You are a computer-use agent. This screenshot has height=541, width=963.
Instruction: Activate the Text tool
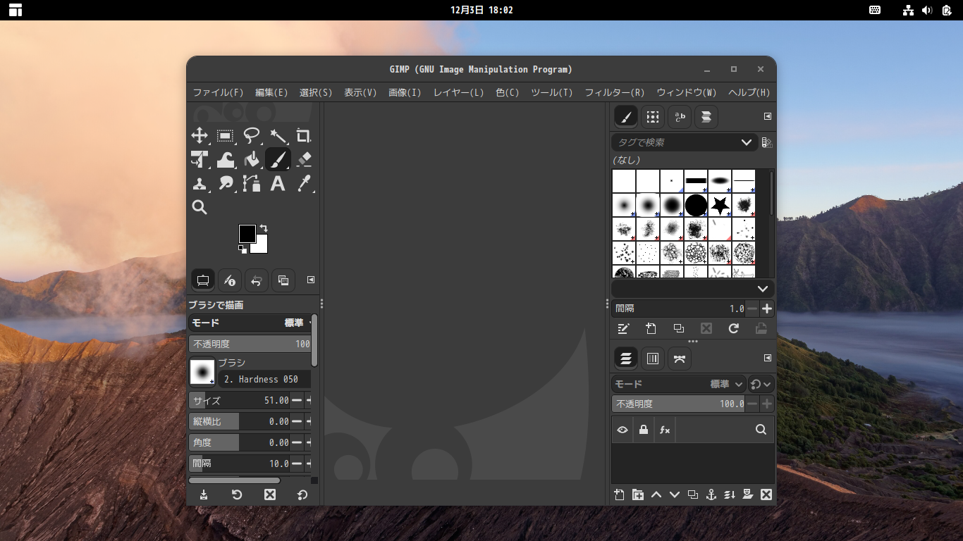[278, 184]
